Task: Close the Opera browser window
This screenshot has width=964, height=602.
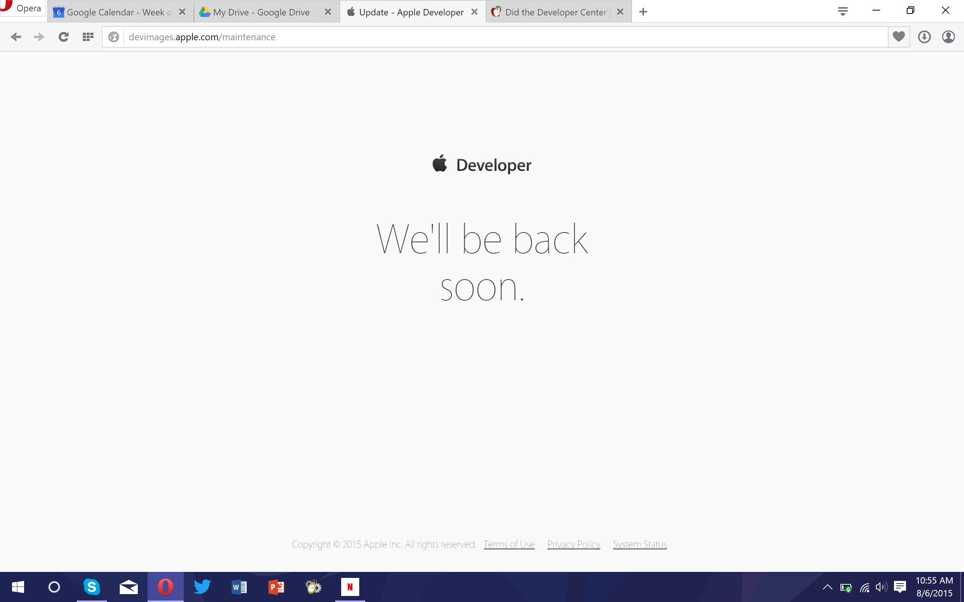Action: [x=945, y=11]
